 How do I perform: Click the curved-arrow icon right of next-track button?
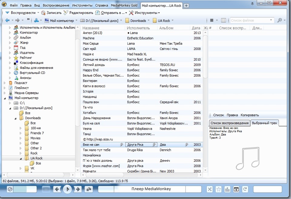[x=89, y=189]
